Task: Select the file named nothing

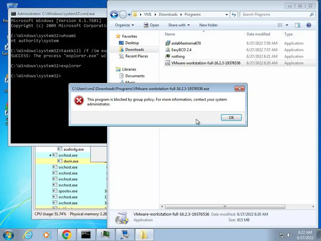Action: (178, 56)
